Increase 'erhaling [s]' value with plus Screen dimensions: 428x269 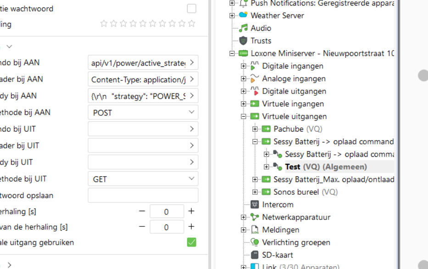(x=191, y=211)
